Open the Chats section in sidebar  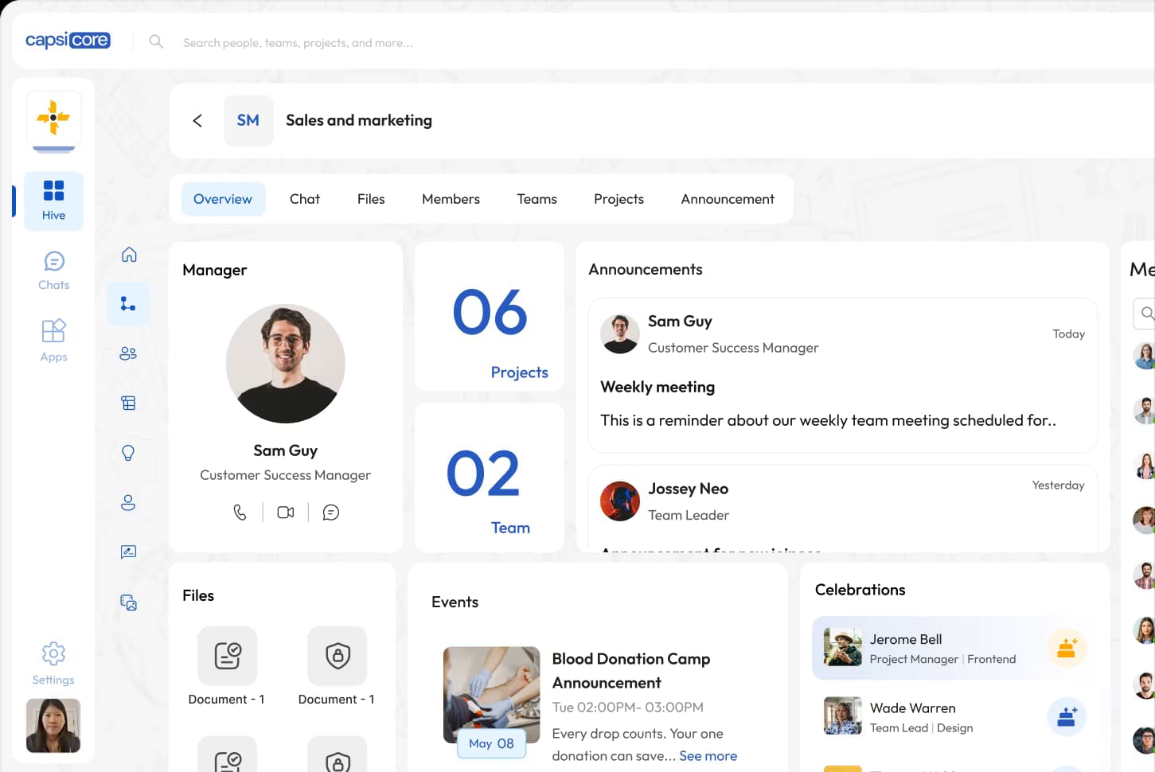coord(54,271)
